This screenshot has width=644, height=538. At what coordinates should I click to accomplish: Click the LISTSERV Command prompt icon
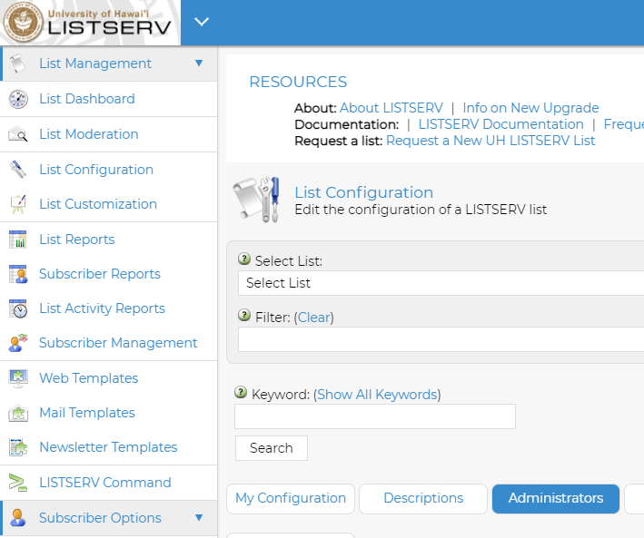point(18,483)
